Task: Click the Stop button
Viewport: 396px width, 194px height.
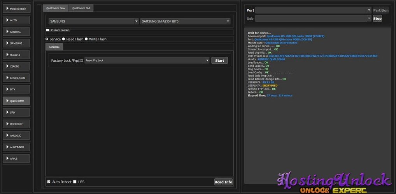Action: [x=377, y=18]
